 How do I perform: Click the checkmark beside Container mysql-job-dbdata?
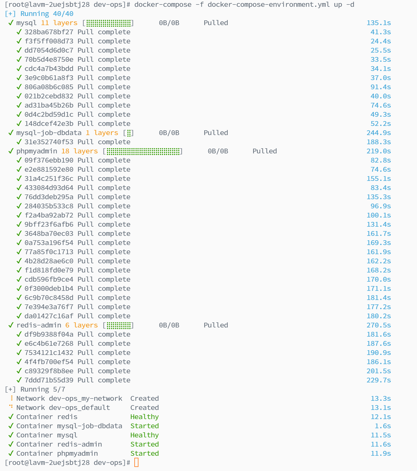click(x=11, y=426)
